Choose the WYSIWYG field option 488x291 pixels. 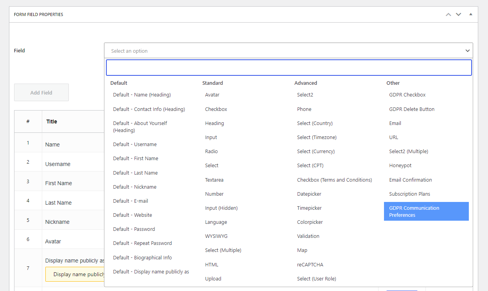coord(216,236)
